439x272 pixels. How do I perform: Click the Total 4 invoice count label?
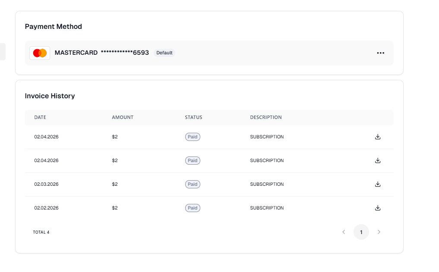pyautogui.click(x=41, y=232)
